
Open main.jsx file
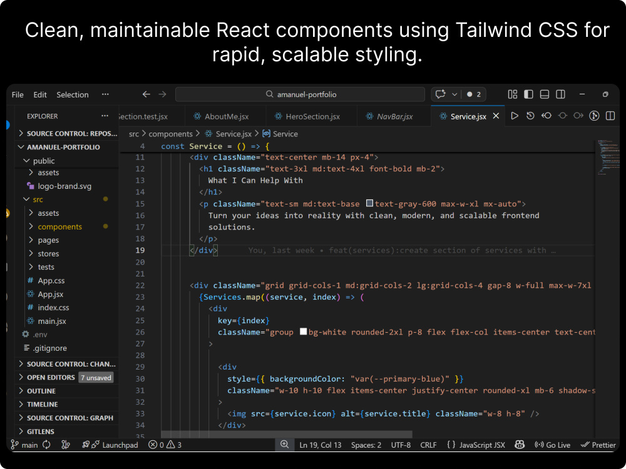(x=67, y=321)
